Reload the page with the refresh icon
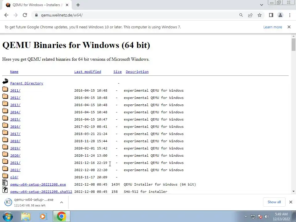This screenshot has height=222, width=296. 25,15
